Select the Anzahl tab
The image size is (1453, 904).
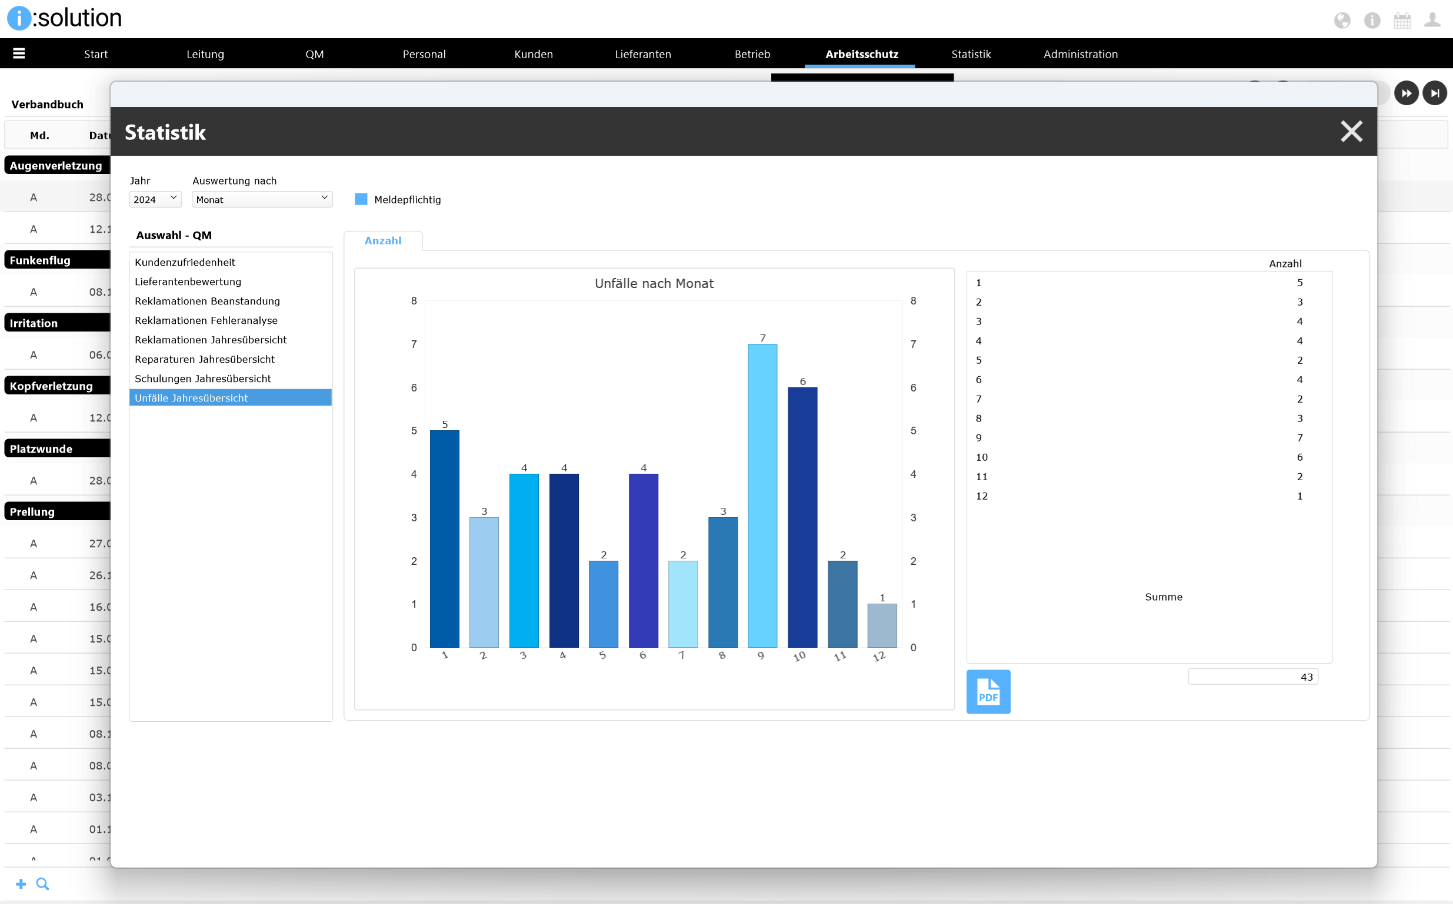383,240
